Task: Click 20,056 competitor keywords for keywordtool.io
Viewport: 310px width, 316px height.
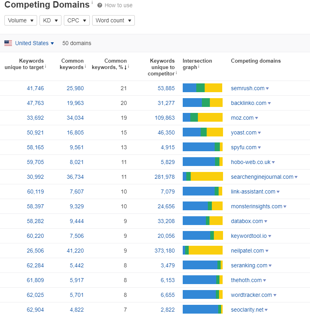Action: pos(166,236)
